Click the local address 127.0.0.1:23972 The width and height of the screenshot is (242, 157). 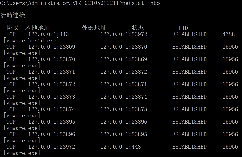coord(51,147)
